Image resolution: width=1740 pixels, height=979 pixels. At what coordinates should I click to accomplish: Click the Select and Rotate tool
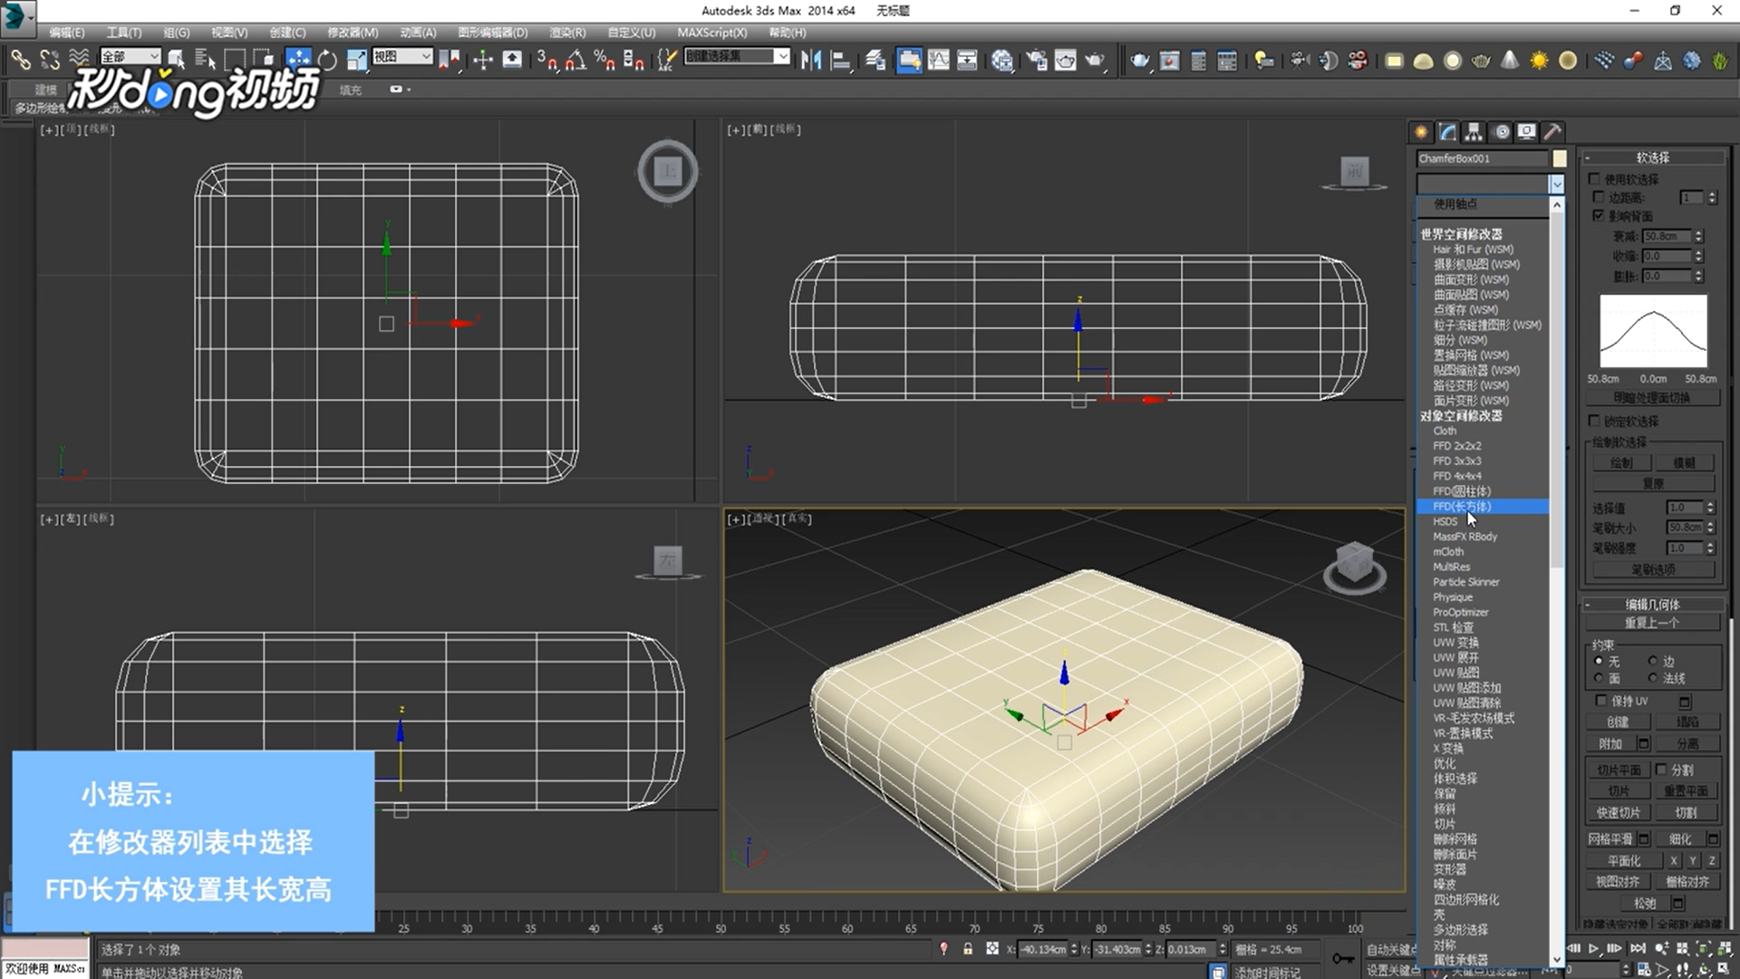click(327, 60)
